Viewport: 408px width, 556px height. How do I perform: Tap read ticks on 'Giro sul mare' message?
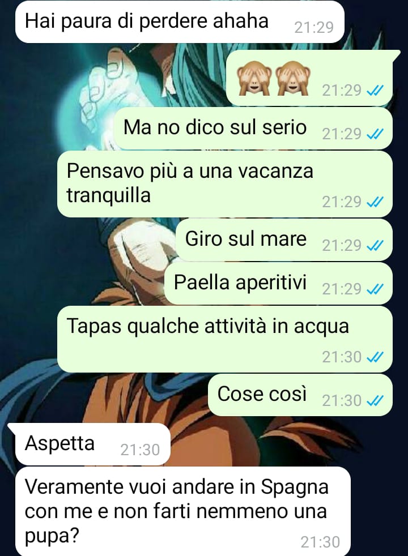375,245
